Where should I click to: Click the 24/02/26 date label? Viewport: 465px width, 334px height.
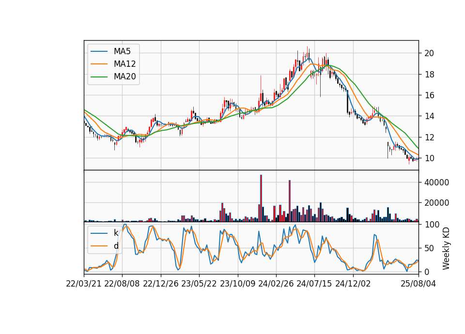276,284
